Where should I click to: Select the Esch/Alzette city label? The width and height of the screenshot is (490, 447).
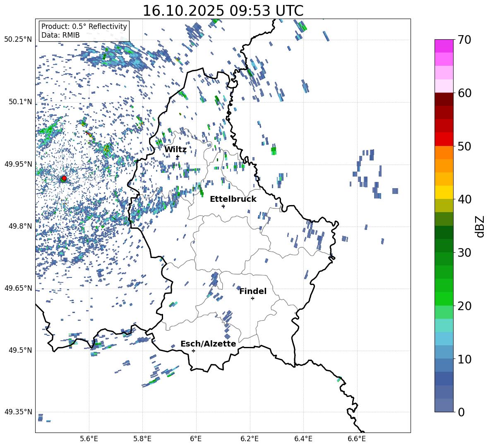point(208,344)
